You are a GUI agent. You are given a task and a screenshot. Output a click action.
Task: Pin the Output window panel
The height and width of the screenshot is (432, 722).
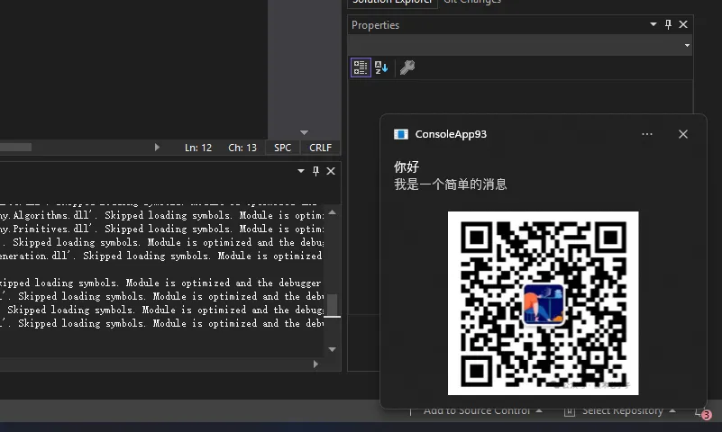point(315,171)
